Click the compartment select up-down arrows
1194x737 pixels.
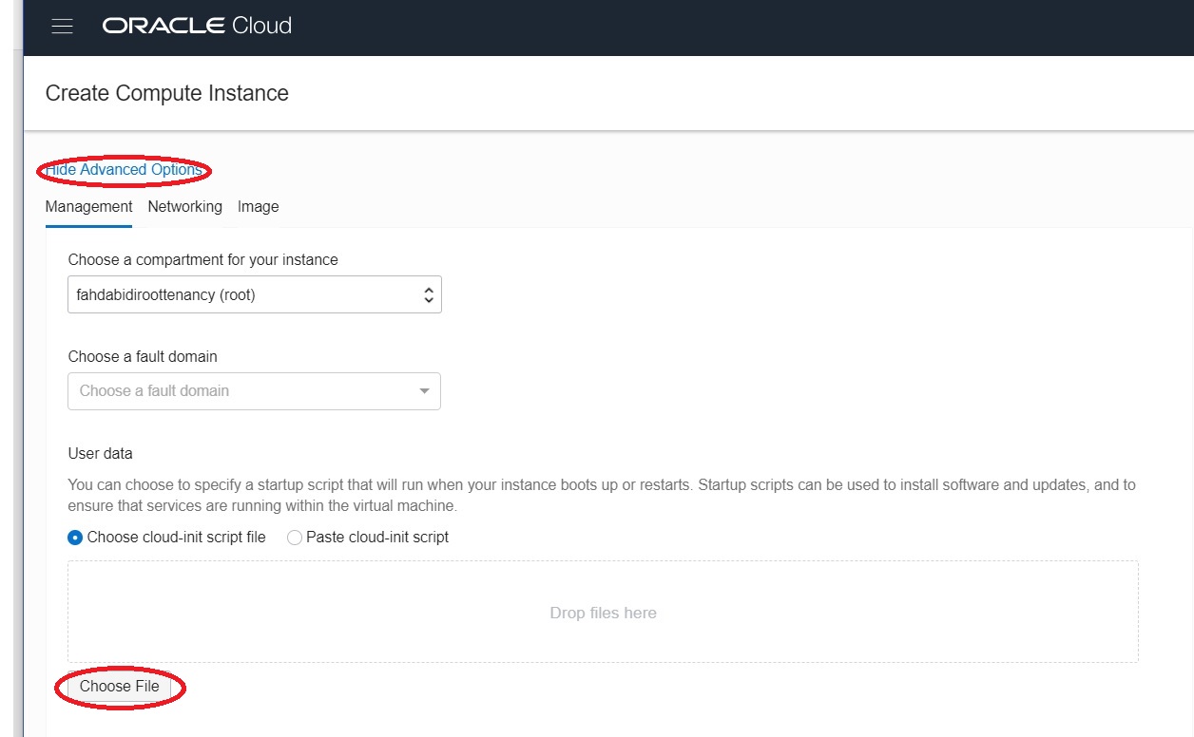pyautogui.click(x=428, y=295)
